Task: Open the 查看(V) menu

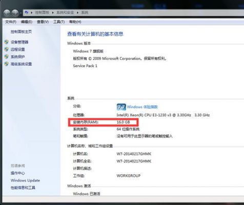Action: click(43, 22)
